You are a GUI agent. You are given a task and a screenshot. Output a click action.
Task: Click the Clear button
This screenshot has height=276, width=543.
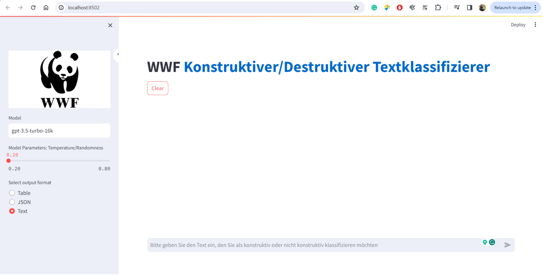(x=157, y=88)
